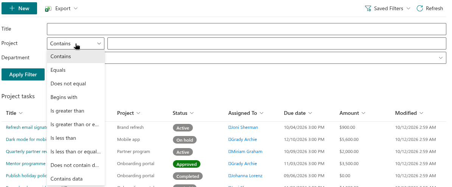
Task: Click the $5,600.00 amount cell
Action: (x=349, y=139)
